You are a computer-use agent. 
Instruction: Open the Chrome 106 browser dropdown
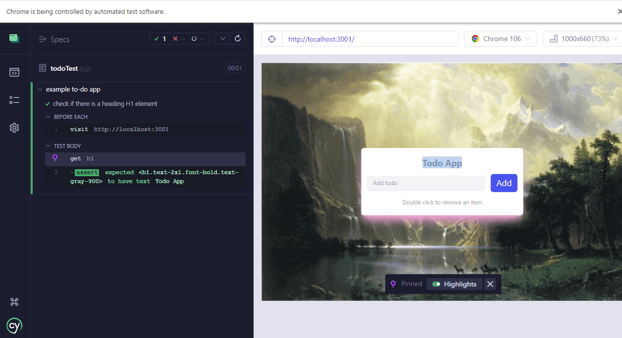[500, 39]
